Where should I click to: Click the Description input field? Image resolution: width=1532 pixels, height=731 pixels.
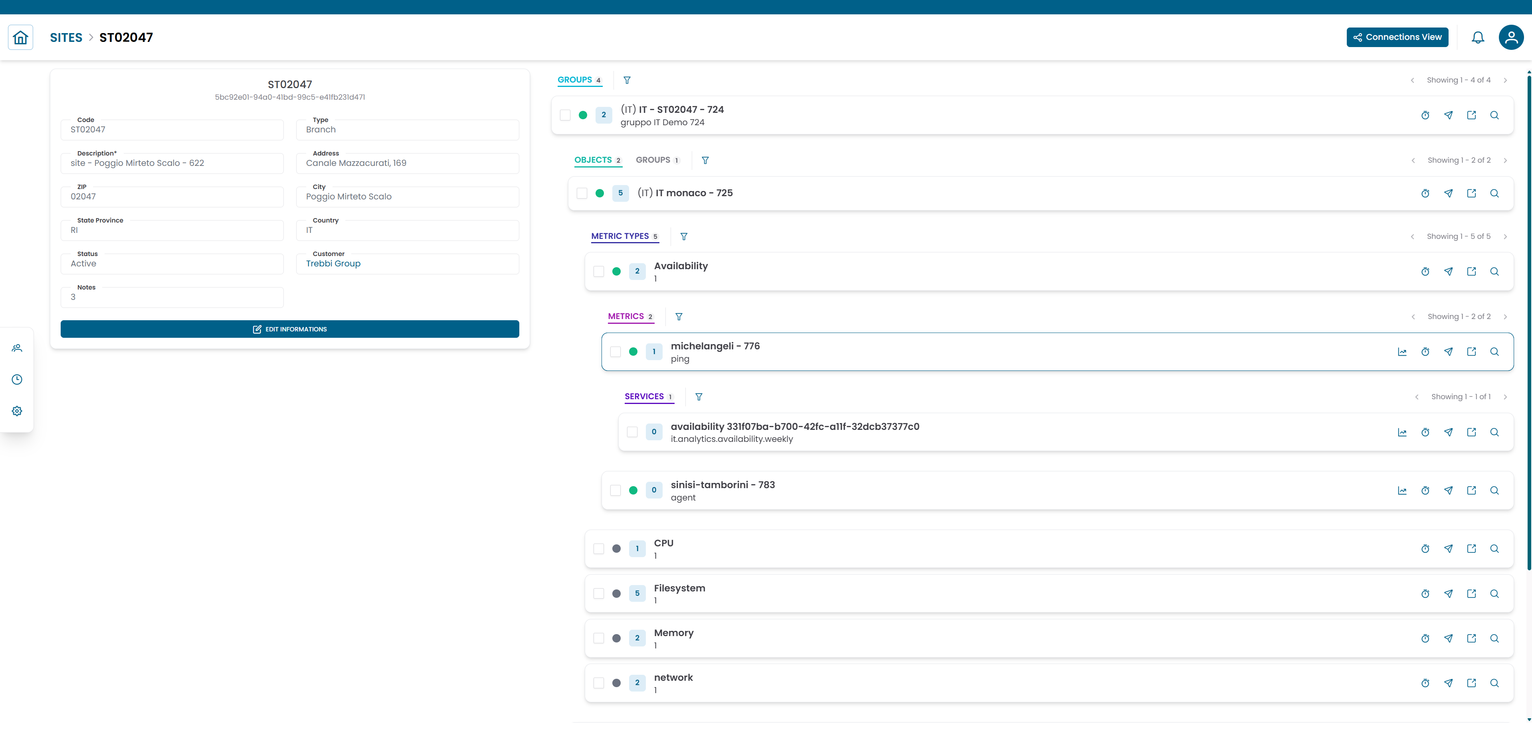(172, 164)
